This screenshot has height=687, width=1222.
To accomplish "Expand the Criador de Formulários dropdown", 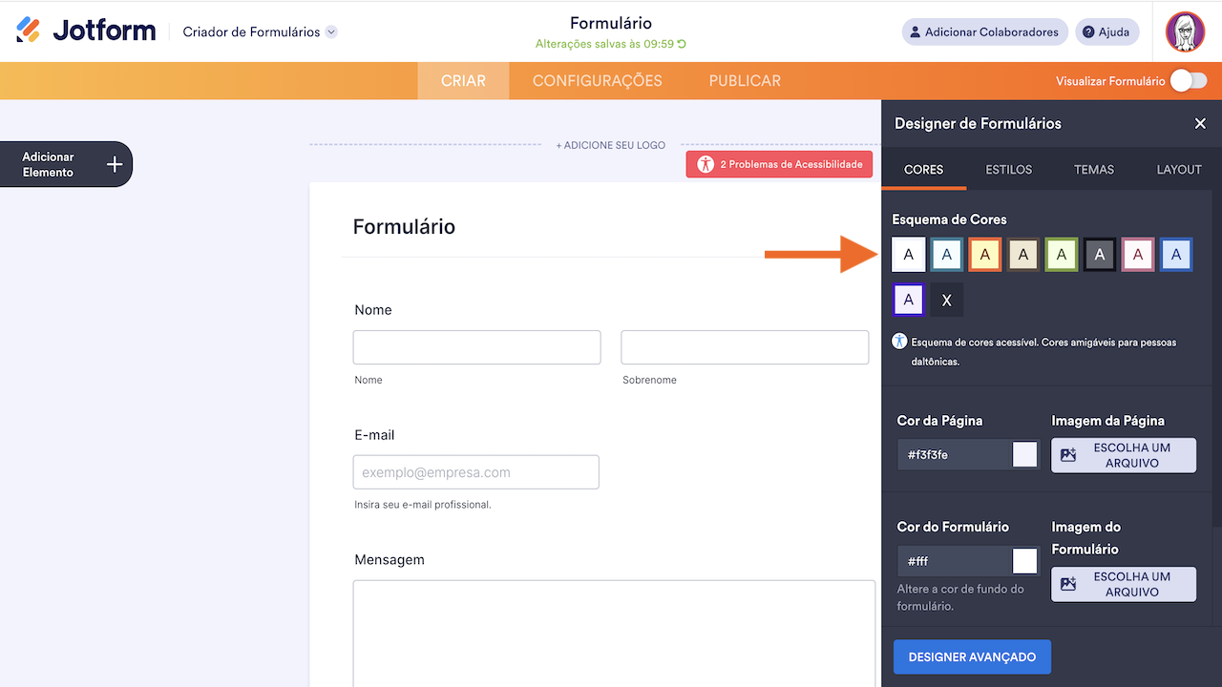I will point(331,31).
